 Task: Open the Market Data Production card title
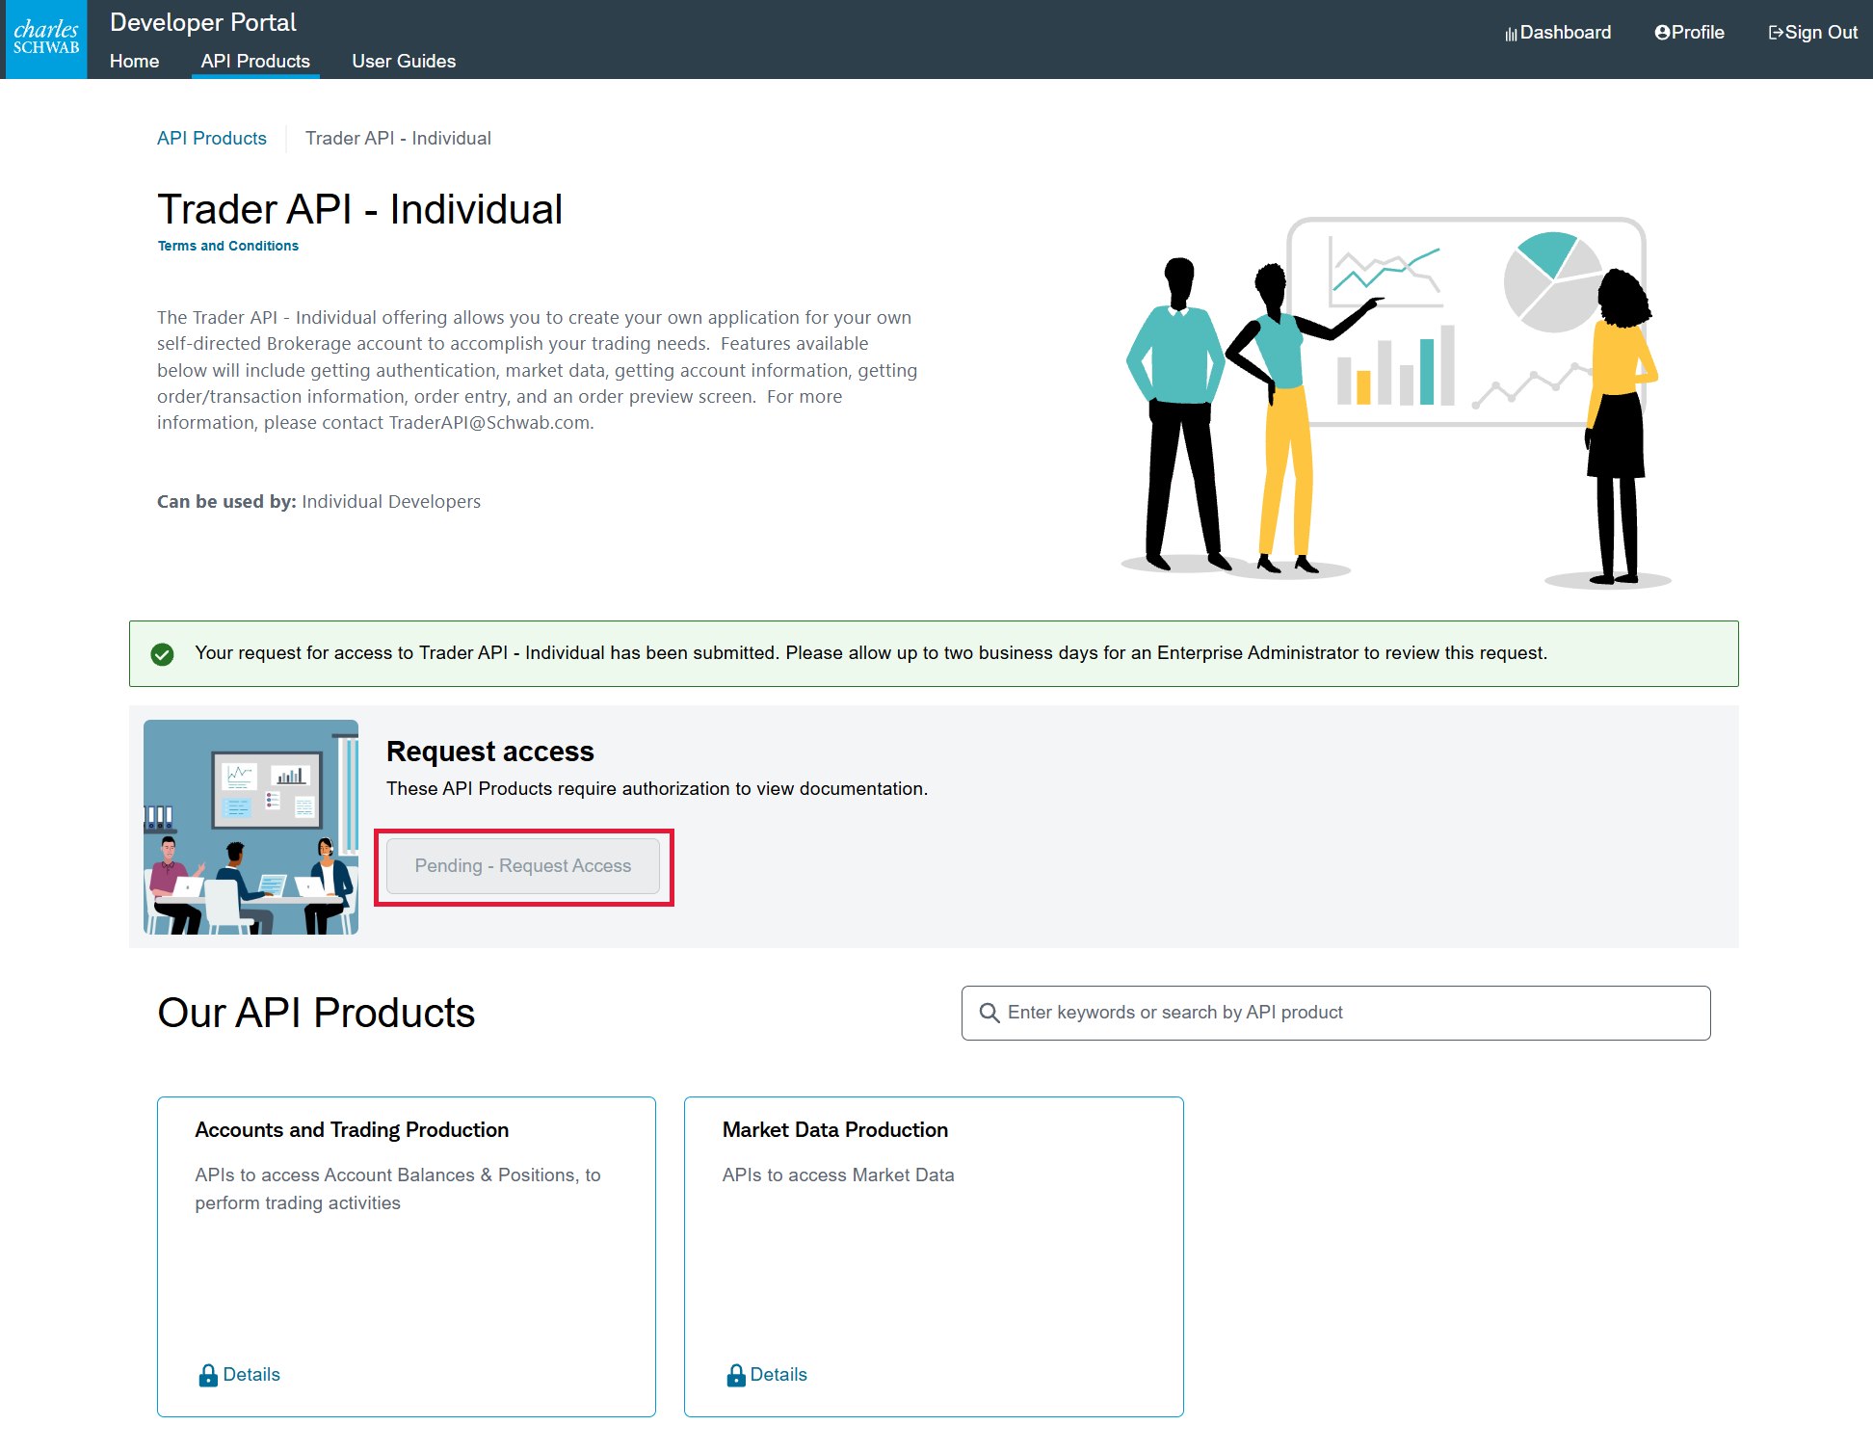click(835, 1129)
